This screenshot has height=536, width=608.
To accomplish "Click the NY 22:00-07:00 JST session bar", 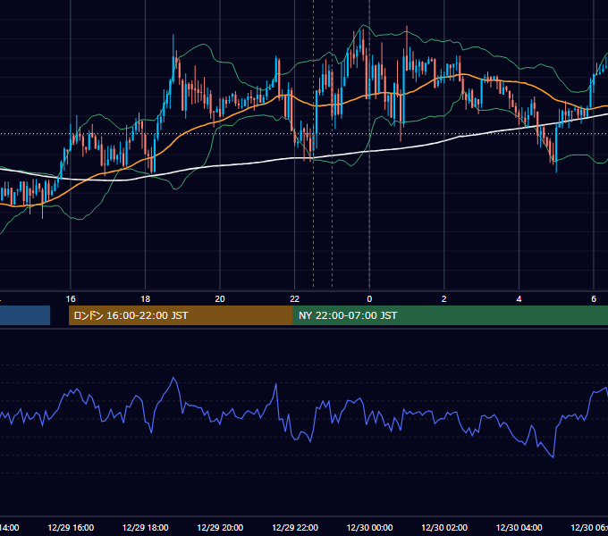I will coord(450,315).
